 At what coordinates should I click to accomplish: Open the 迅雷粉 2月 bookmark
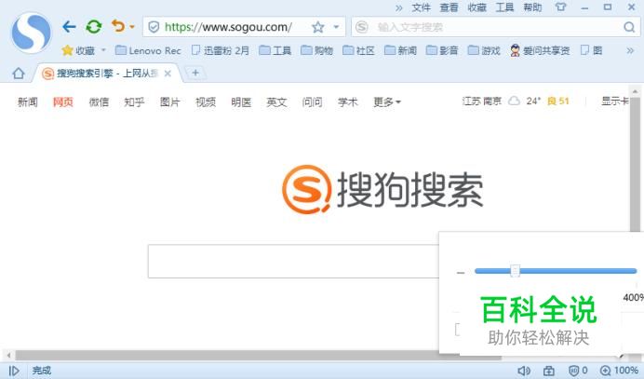221,50
